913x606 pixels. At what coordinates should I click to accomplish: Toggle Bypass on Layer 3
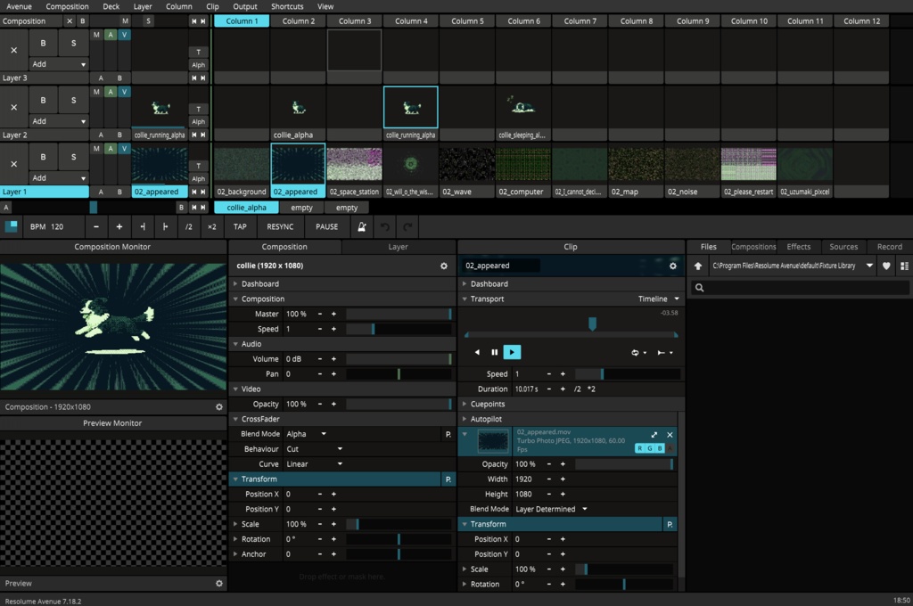click(x=43, y=43)
